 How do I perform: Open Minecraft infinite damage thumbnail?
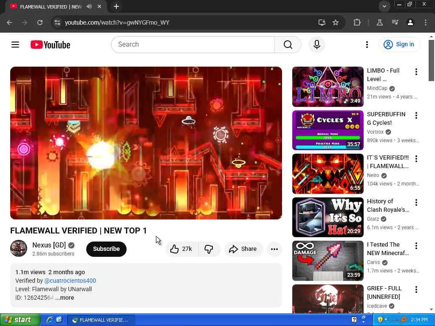328,261
